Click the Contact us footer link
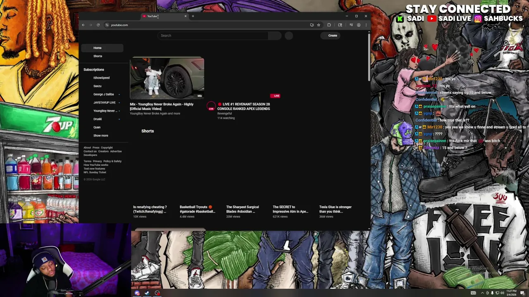This screenshot has height=297, width=529. (x=90, y=151)
